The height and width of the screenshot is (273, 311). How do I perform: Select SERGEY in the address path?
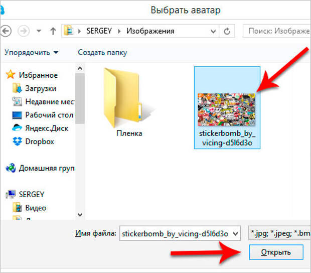99,31
